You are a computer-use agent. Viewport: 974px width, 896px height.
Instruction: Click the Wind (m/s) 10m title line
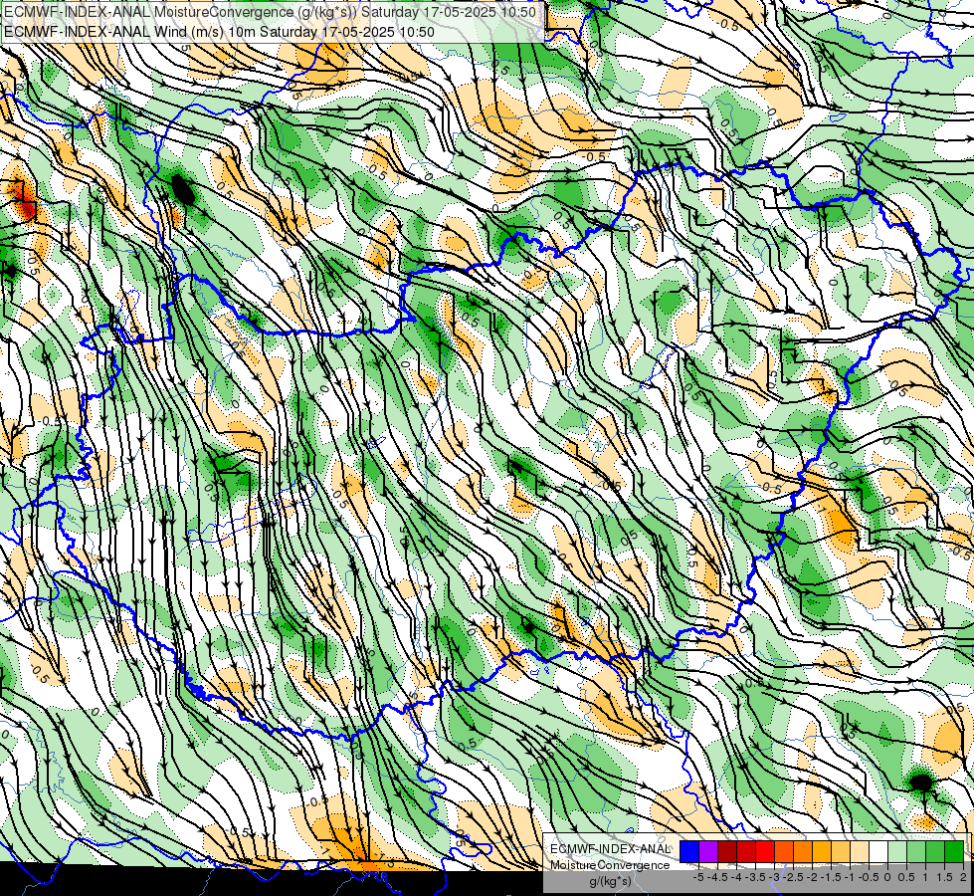point(219,31)
